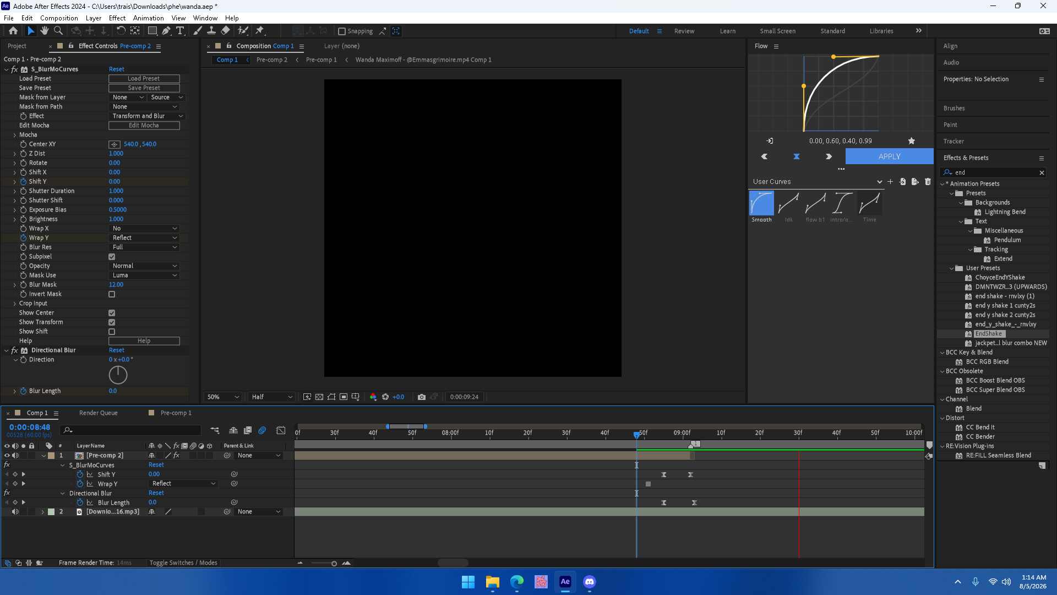Click the star icon in Flow panel

912,141
